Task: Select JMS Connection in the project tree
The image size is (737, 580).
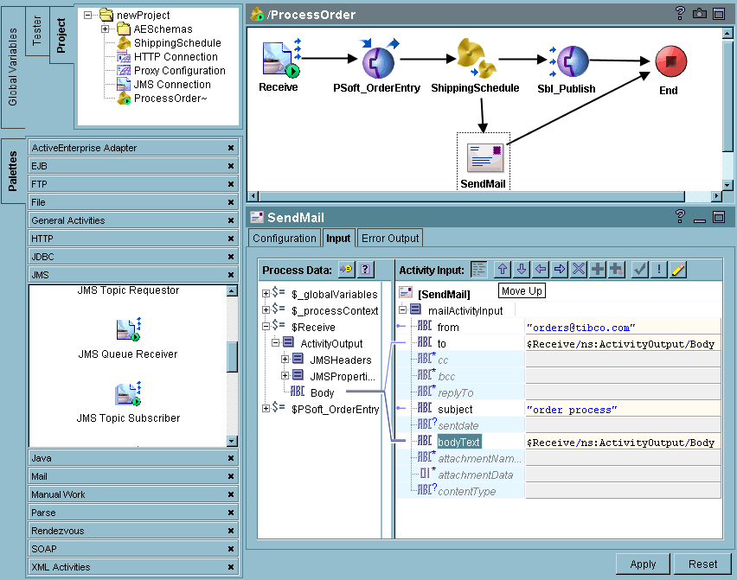Action: pos(172,85)
